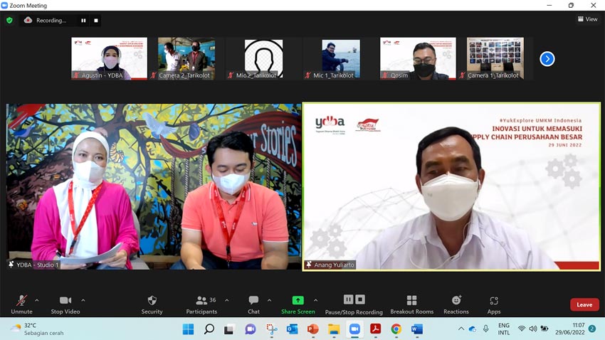605x340 pixels.
Task: Open the Reactions menu
Action: pyautogui.click(x=456, y=304)
